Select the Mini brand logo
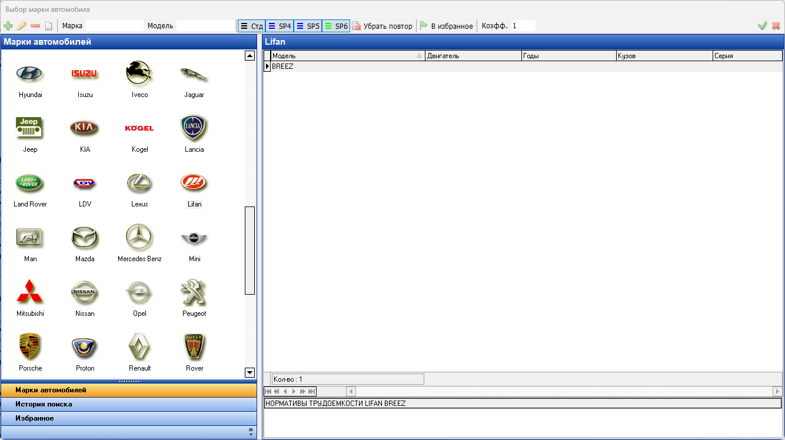Image resolution: width=785 pixels, height=440 pixels. 194,238
